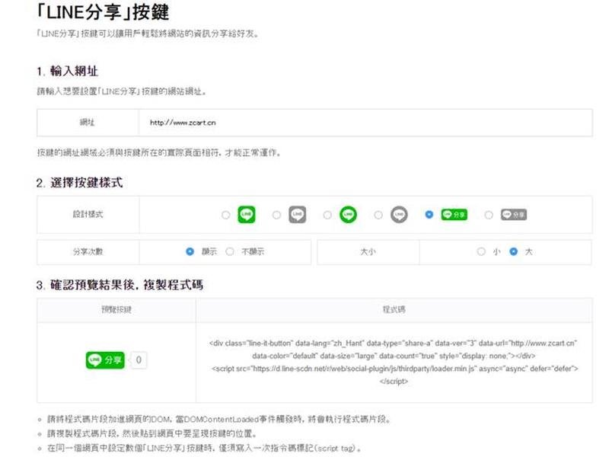609x457 pixels.
Task: Set button size to 大
Action: [514, 252]
